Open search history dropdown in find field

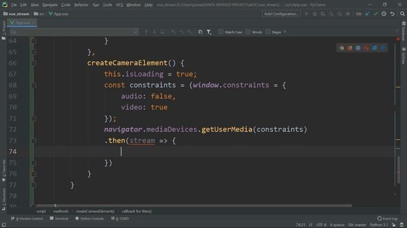pos(13,32)
